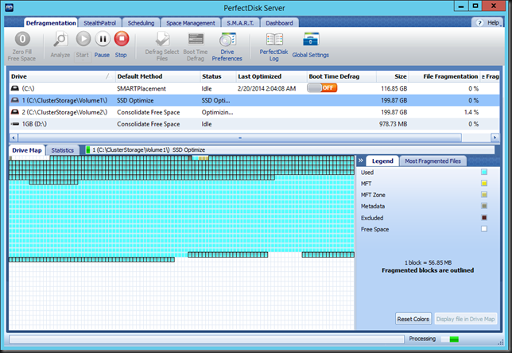Select the Drive Map tab
Viewport: 512px width, 353px height.
(x=27, y=150)
